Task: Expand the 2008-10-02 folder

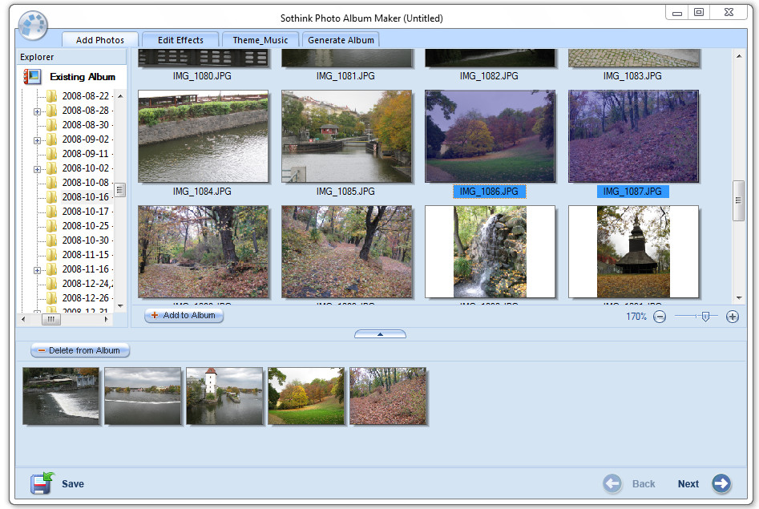Action: [x=37, y=169]
